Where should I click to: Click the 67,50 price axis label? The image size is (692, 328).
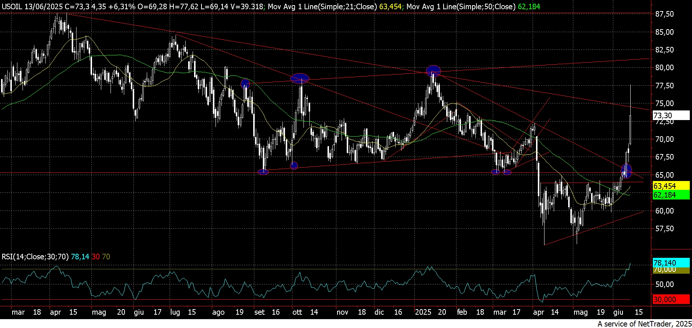[x=664, y=157]
